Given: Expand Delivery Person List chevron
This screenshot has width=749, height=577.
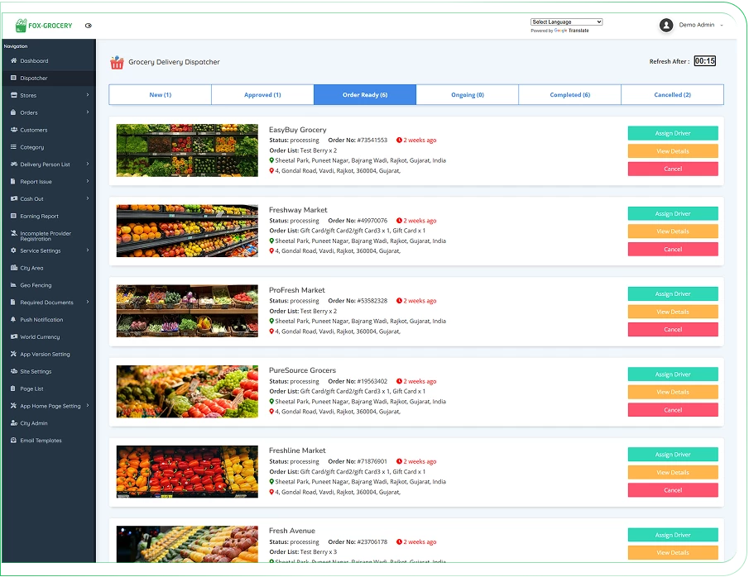Looking at the screenshot, I should pyautogui.click(x=88, y=164).
